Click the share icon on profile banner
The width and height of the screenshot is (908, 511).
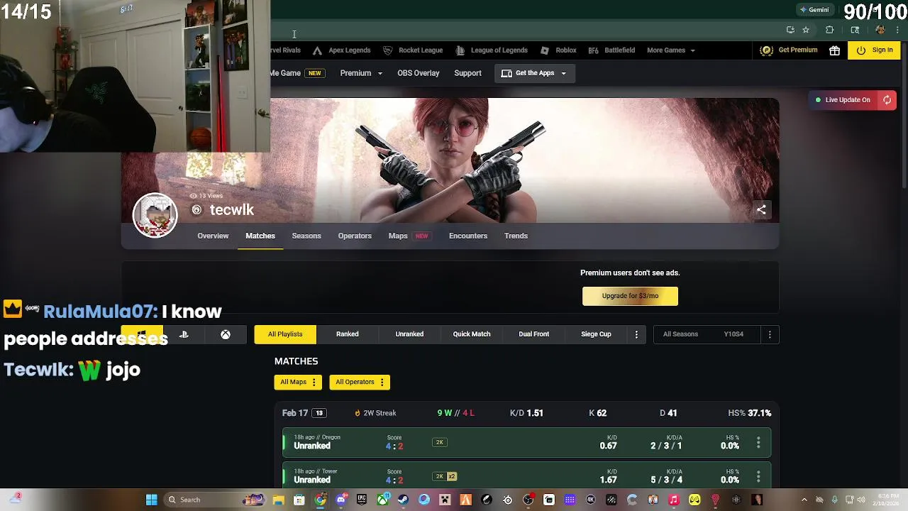point(761,209)
